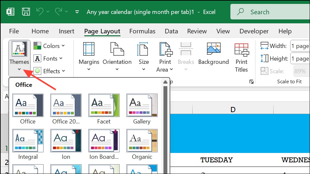Viewport: 310px width, 174px height.
Task: Apply the Ion Board... theme
Action: pyautogui.click(x=104, y=145)
